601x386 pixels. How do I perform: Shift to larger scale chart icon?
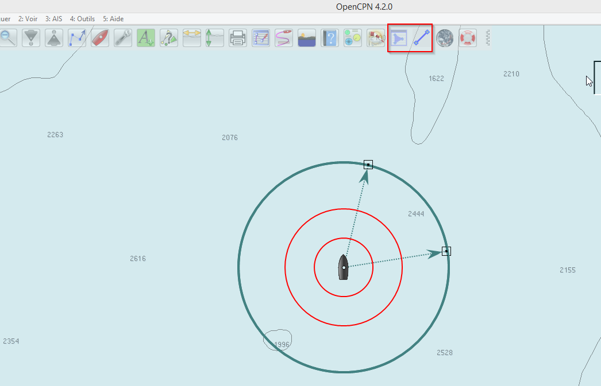(54, 38)
